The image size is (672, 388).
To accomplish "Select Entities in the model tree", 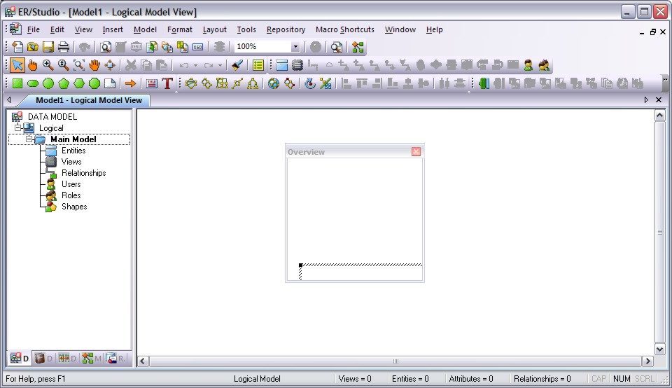I will coord(73,151).
